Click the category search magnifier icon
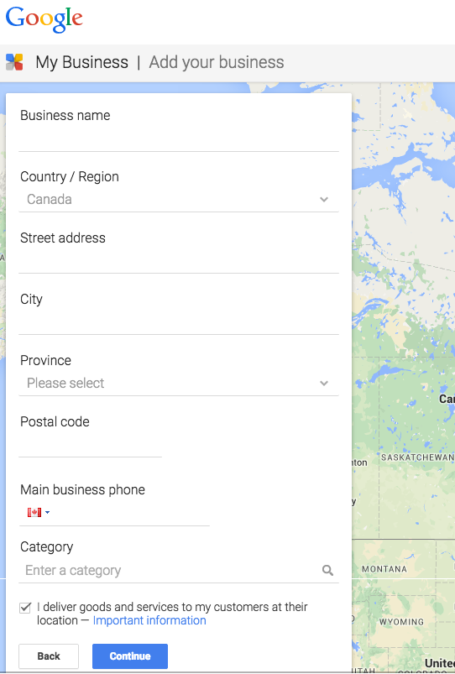The height and width of the screenshot is (674, 455). [x=327, y=571]
